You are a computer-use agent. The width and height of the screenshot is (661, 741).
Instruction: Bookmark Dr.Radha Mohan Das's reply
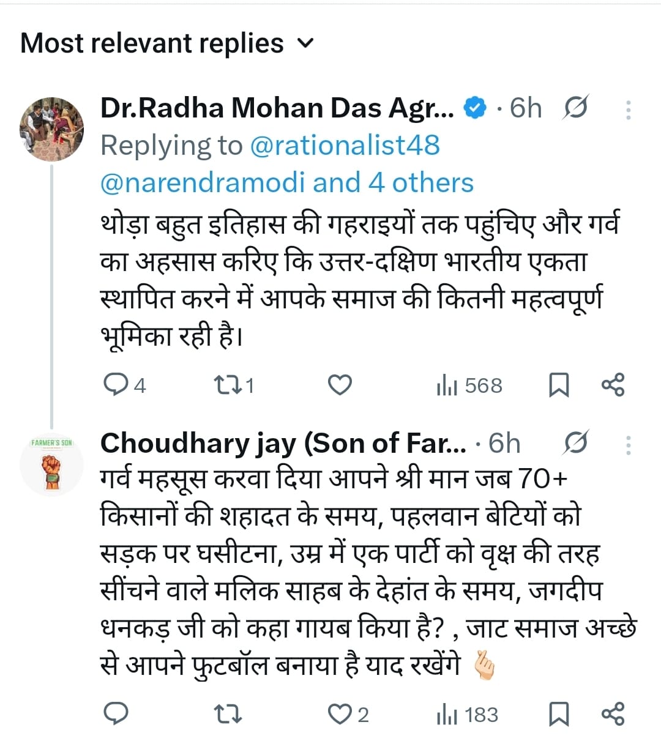pyautogui.click(x=558, y=385)
